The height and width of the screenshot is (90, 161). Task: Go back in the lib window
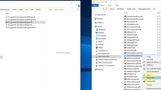pyautogui.click(x=94, y=9)
